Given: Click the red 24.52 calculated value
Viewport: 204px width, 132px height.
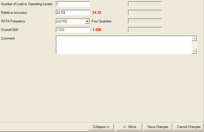Looking at the screenshot, I should click(x=97, y=13).
